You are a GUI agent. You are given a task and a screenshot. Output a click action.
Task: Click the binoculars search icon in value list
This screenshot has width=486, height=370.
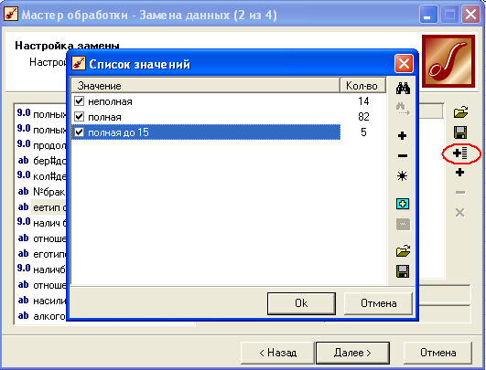[x=403, y=89]
